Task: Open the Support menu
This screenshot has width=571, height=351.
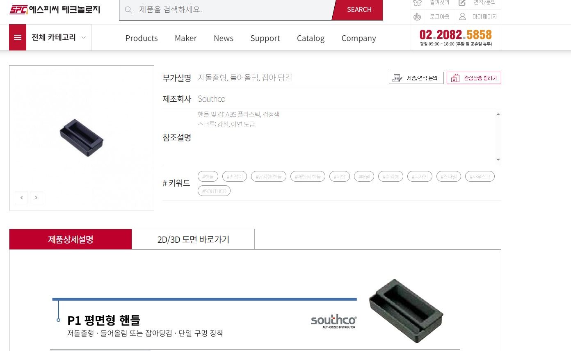Action: click(x=265, y=38)
